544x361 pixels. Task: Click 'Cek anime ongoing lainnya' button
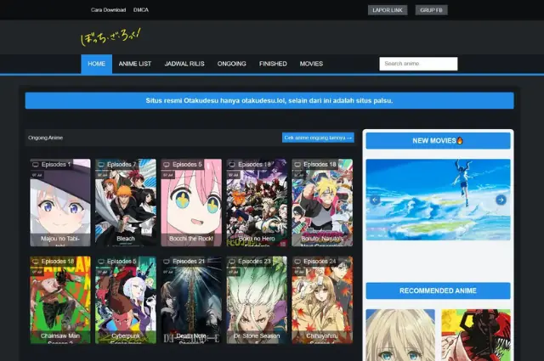pos(318,138)
